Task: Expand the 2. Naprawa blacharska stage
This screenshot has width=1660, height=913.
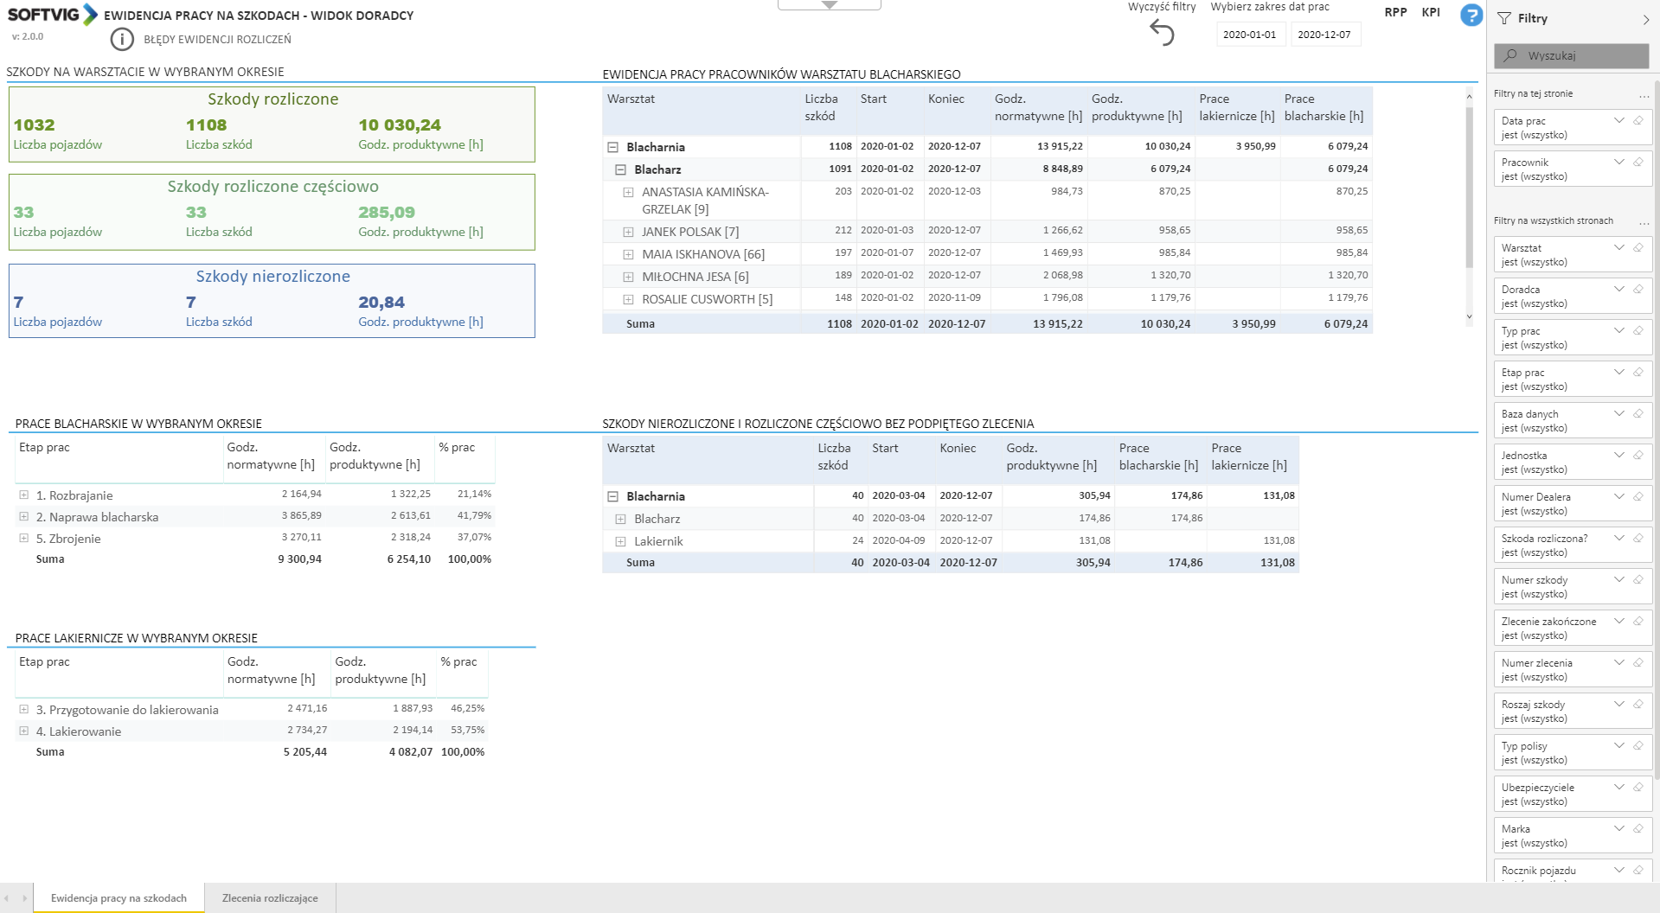Action: pyautogui.click(x=24, y=517)
